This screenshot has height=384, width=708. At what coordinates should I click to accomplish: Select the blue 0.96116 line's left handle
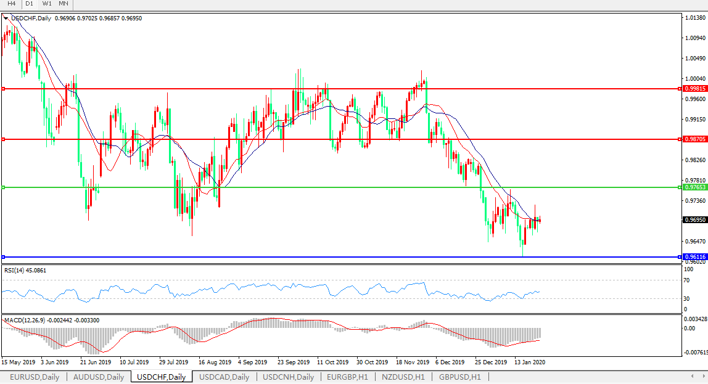click(x=3, y=256)
